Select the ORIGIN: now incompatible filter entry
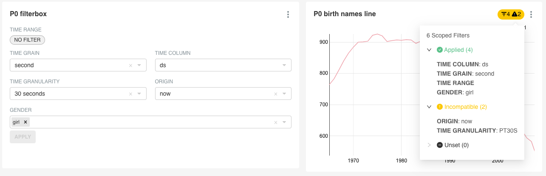The height and width of the screenshot is (176, 546). [x=454, y=121]
